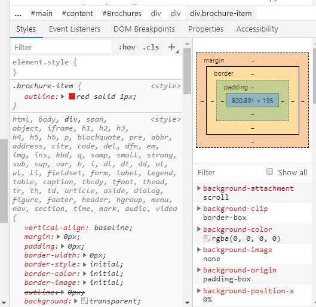Screen dimensions: 316x307
Task: Open the DOM Breakpoints tab
Action: (x=144, y=29)
